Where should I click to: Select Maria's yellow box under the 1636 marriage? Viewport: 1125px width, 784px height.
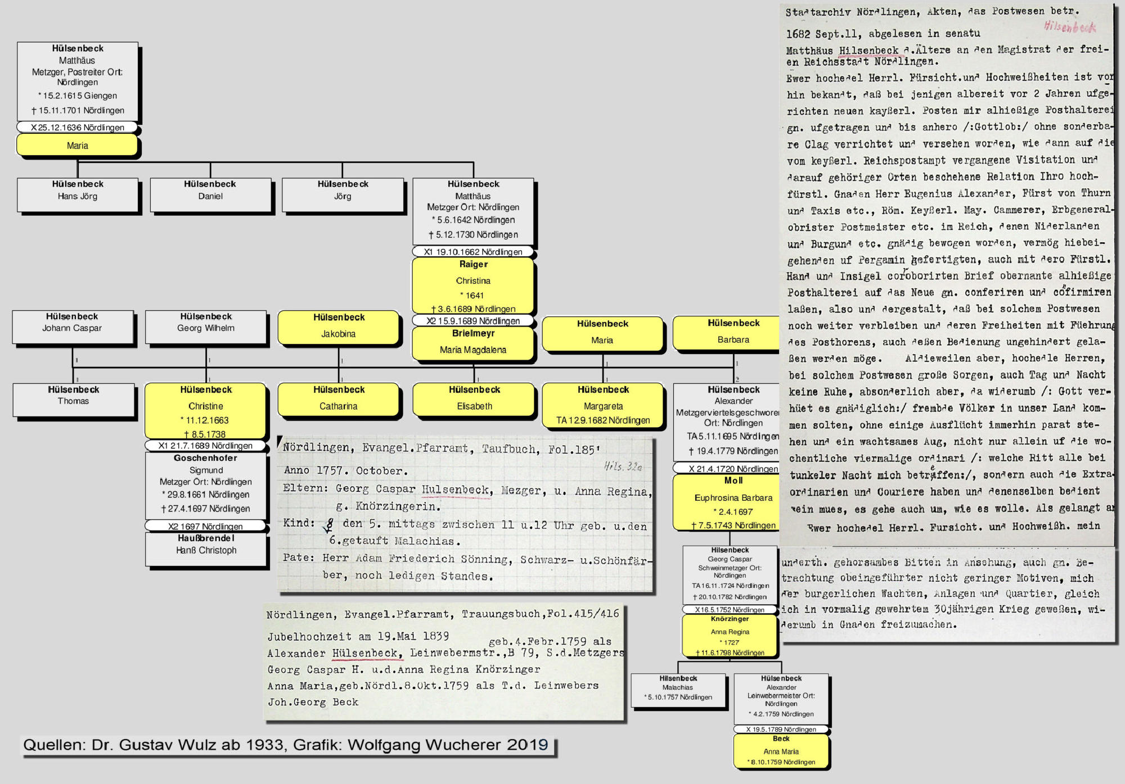[x=77, y=145]
